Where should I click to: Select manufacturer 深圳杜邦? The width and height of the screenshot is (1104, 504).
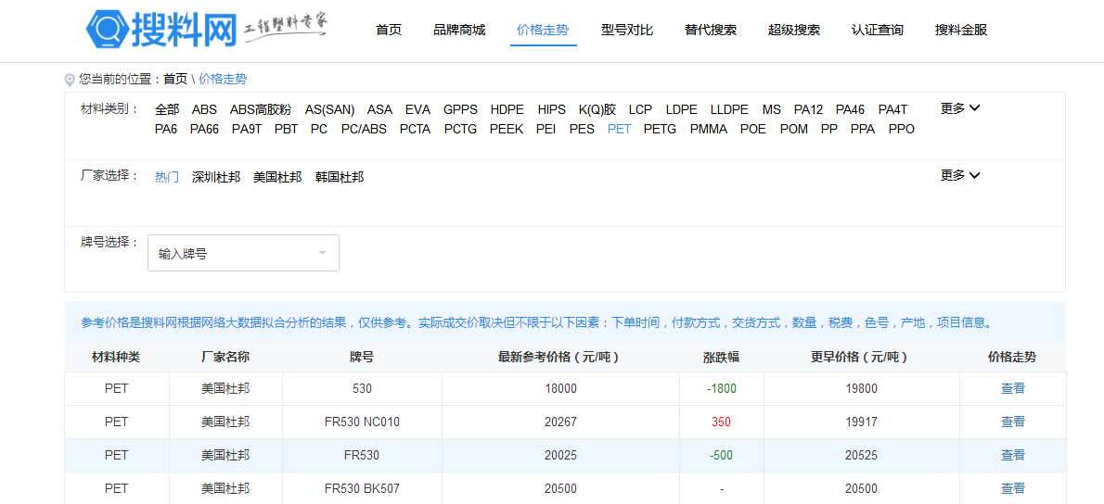(216, 177)
